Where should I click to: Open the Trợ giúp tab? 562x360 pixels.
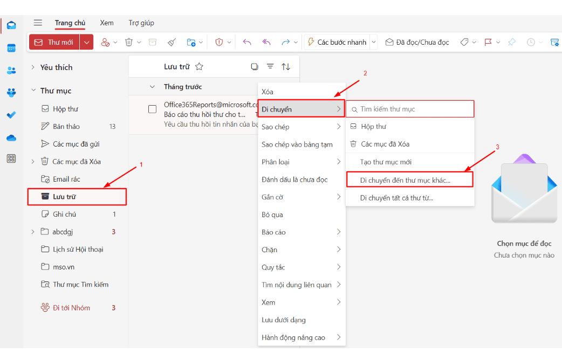[x=141, y=23]
